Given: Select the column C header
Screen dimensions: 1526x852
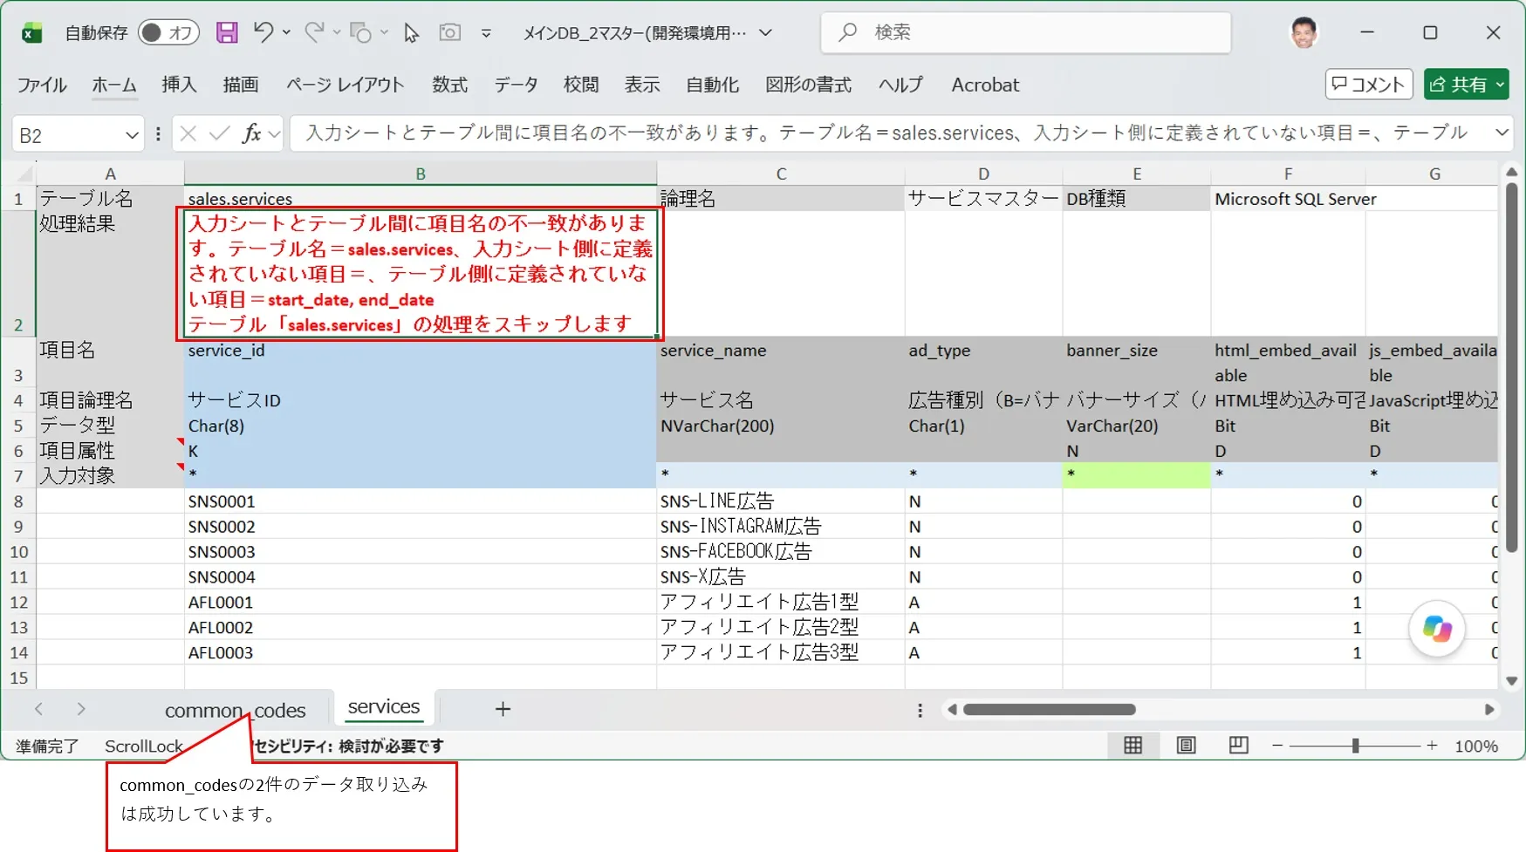Looking at the screenshot, I should pos(781,174).
